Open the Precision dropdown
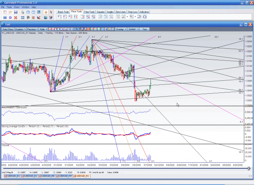The image size is (254, 185). tap(32, 29)
